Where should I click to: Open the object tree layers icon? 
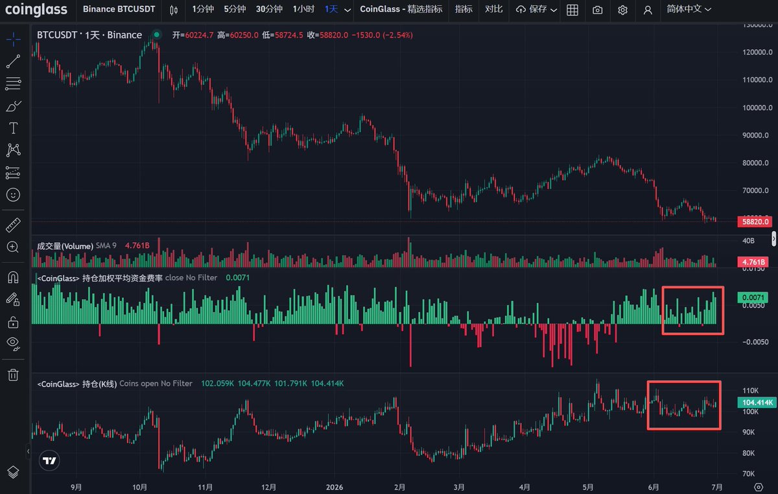13,472
